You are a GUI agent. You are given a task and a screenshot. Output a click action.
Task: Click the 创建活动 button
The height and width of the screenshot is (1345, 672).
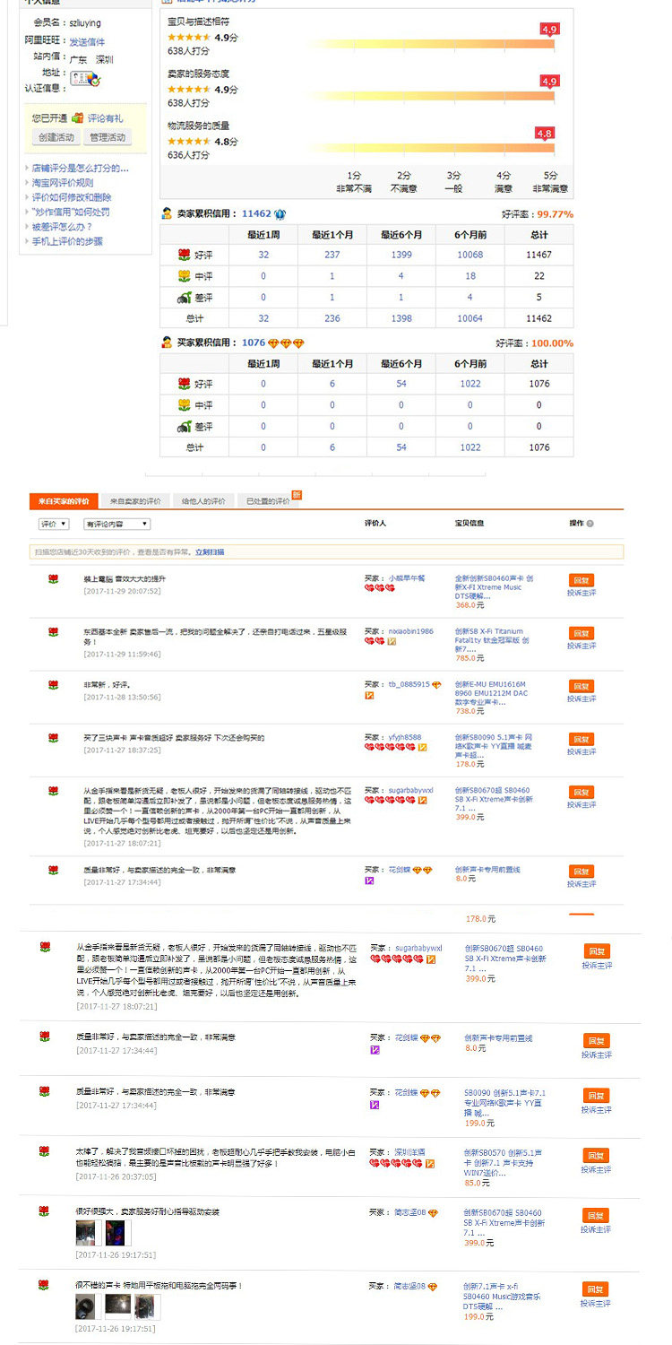pos(56,137)
